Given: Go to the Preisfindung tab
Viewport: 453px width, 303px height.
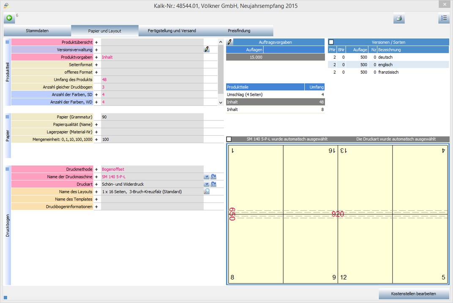Looking at the screenshot, I should 239,31.
